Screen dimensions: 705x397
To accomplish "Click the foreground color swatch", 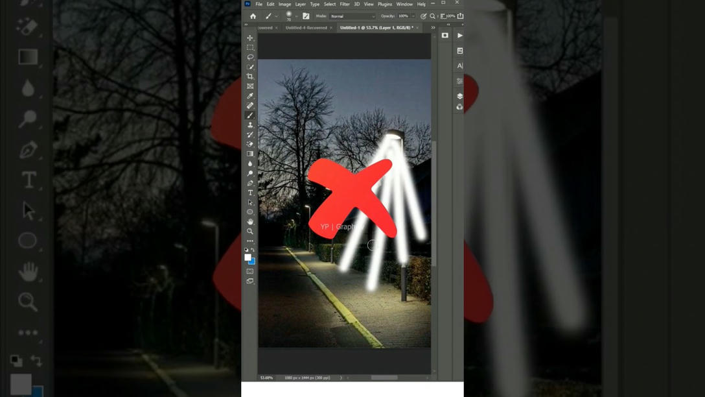I will point(248,257).
